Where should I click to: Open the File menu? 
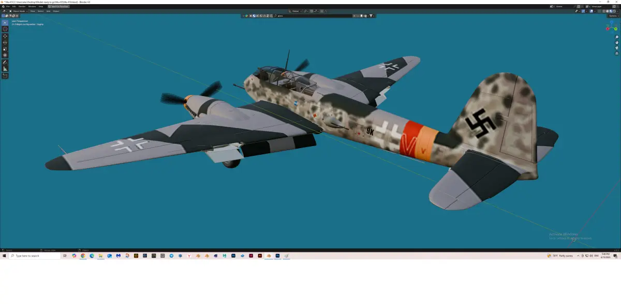tap(8, 6)
